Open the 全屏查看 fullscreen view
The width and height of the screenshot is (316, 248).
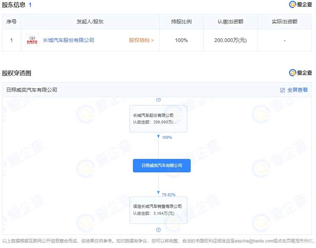pos(294,90)
